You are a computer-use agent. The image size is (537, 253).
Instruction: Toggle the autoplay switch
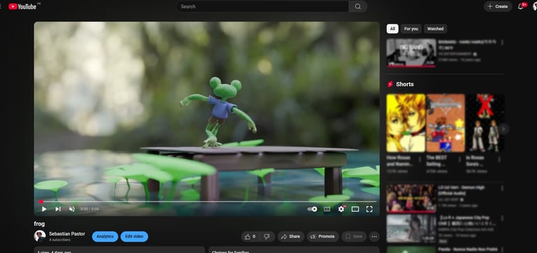click(x=312, y=209)
